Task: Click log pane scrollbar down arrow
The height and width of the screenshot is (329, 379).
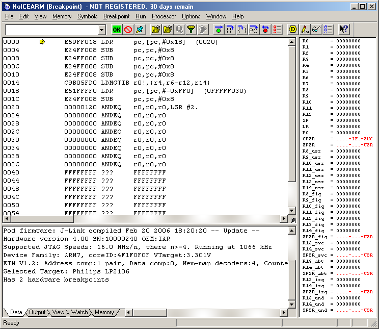Action: point(292,305)
